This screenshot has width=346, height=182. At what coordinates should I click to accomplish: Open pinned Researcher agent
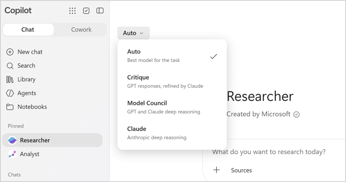(x=53, y=140)
